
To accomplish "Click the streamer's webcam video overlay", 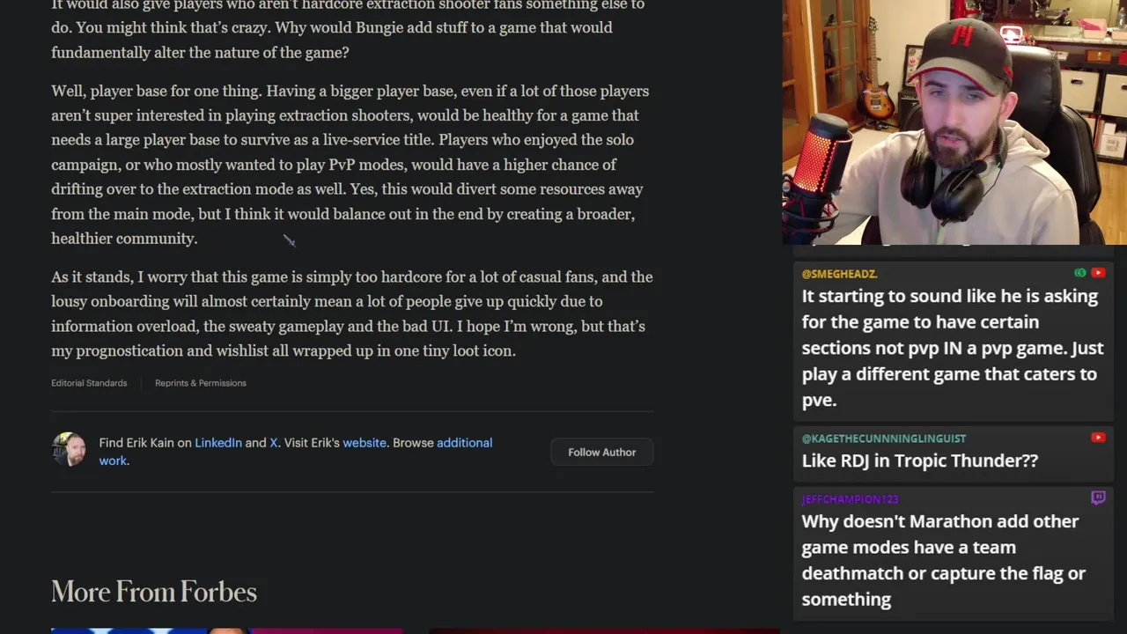I will click(x=954, y=122).
